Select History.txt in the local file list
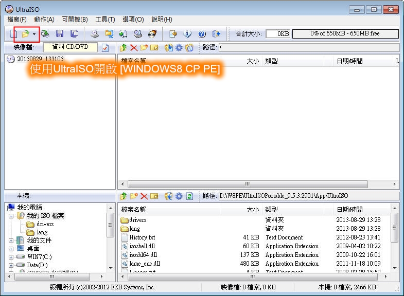Screen dimensions: 404x296 tap(142, 237)
